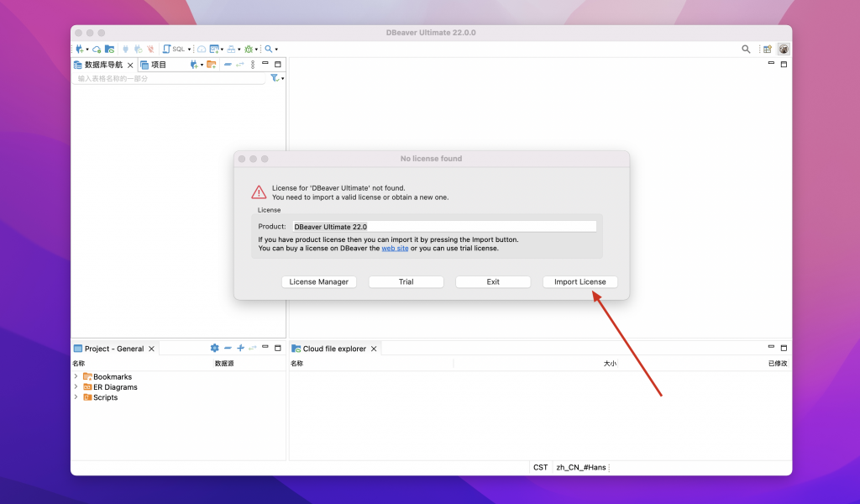
Task: Create a new folder in Database Navigator
Action: click(212, 65)
